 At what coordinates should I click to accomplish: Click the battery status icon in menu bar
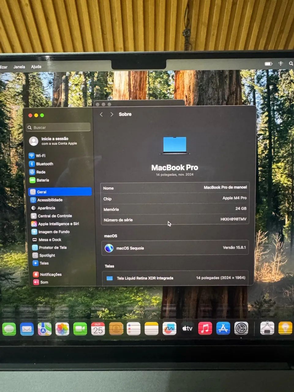pyautogui.click(x=269, y=64)
